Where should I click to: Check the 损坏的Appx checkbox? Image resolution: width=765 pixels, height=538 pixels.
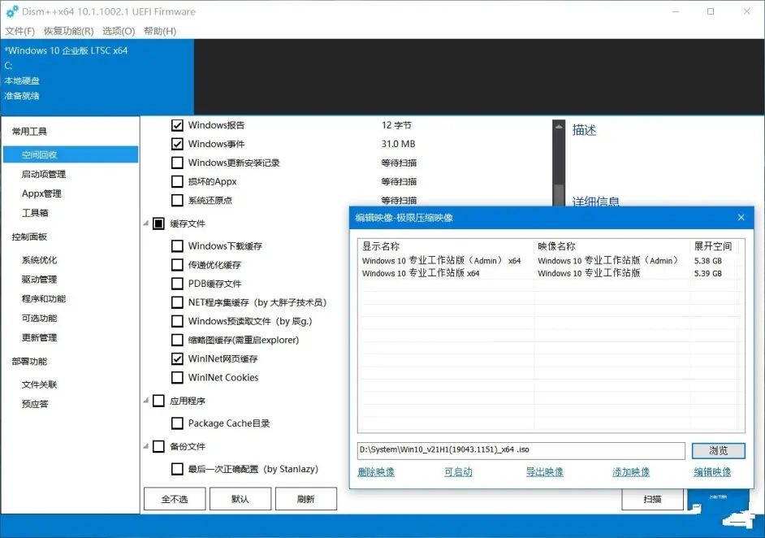pyautogui.click(x=177, y=181)
